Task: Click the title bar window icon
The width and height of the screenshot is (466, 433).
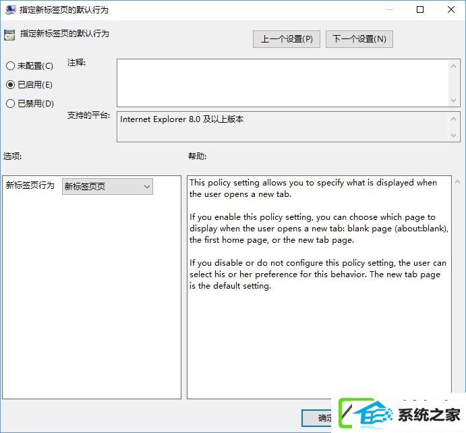Action: coord(10,10)
